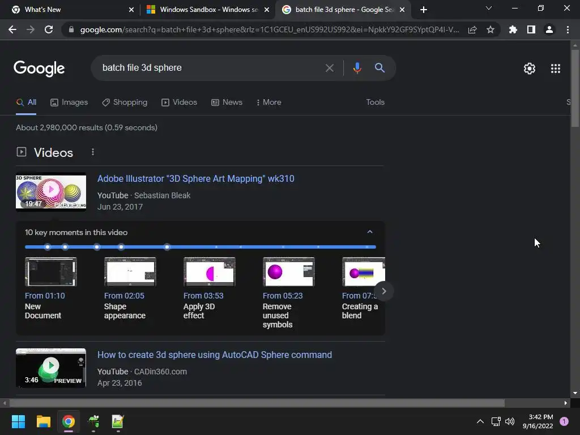The height and width of the screenshot is (435, 580).
Task: Close the What's New tab
Action: tap(131, 10)
